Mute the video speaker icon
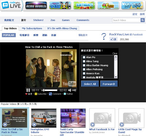 point(69,90)
